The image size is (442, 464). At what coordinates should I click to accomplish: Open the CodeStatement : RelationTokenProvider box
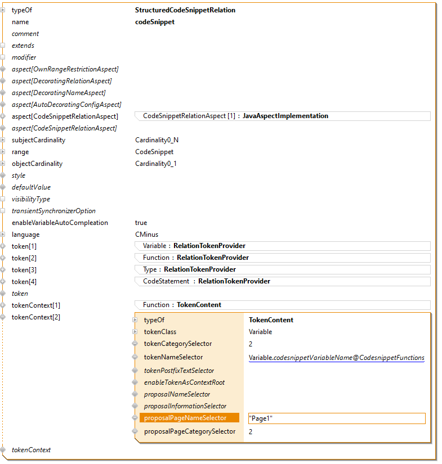pos(283,281)
